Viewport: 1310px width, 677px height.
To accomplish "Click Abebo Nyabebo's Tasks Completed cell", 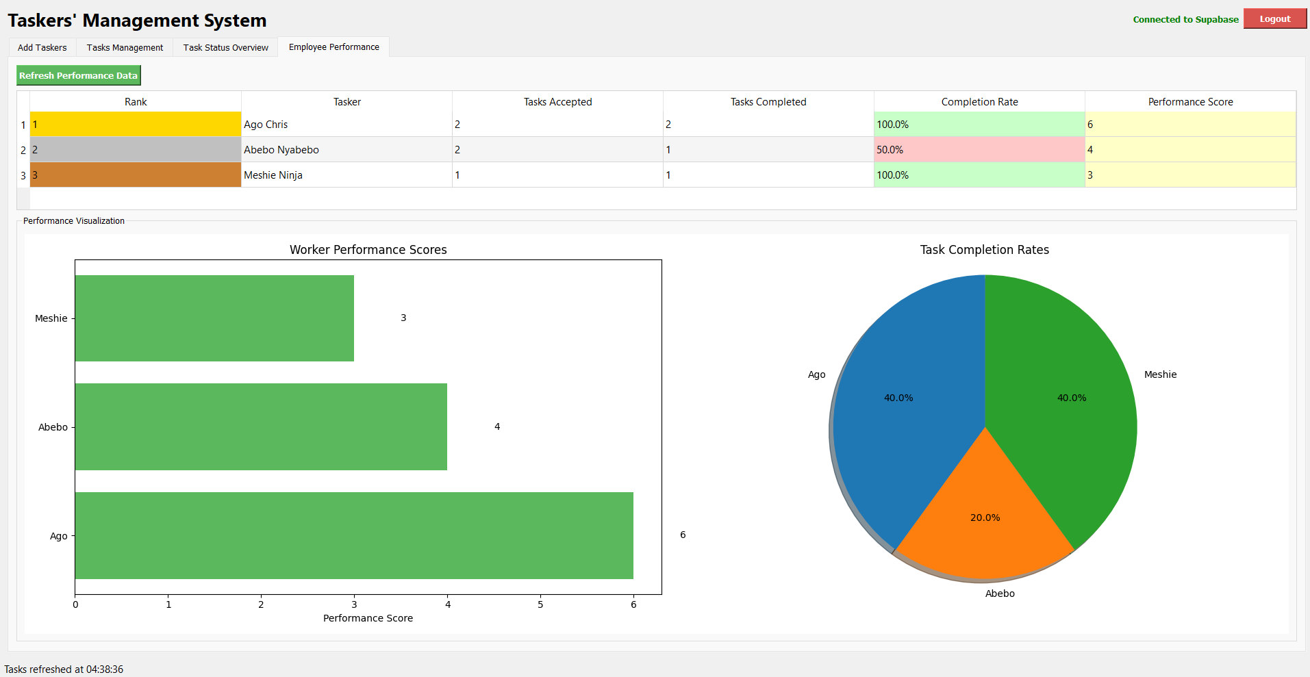I will (x=768, y=150).
